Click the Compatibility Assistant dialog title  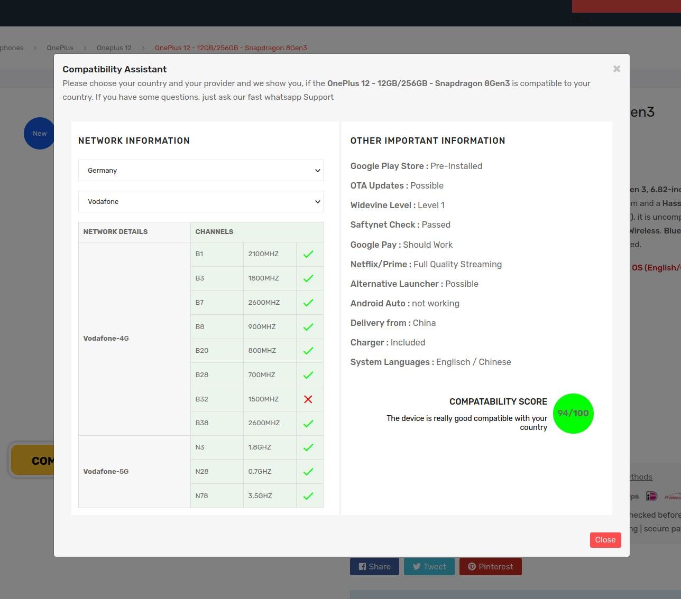pos(114,69)
